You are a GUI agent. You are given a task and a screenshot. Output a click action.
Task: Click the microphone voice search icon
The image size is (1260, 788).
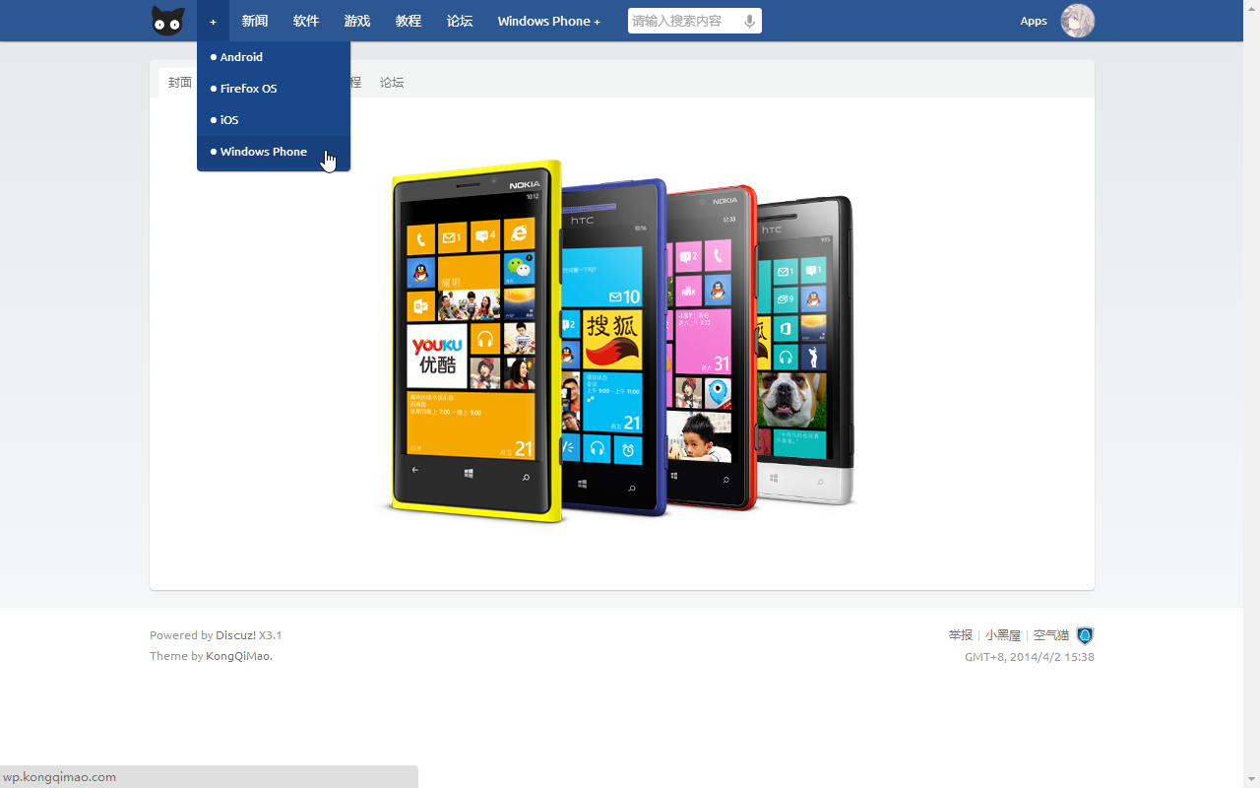coord(750,21)
